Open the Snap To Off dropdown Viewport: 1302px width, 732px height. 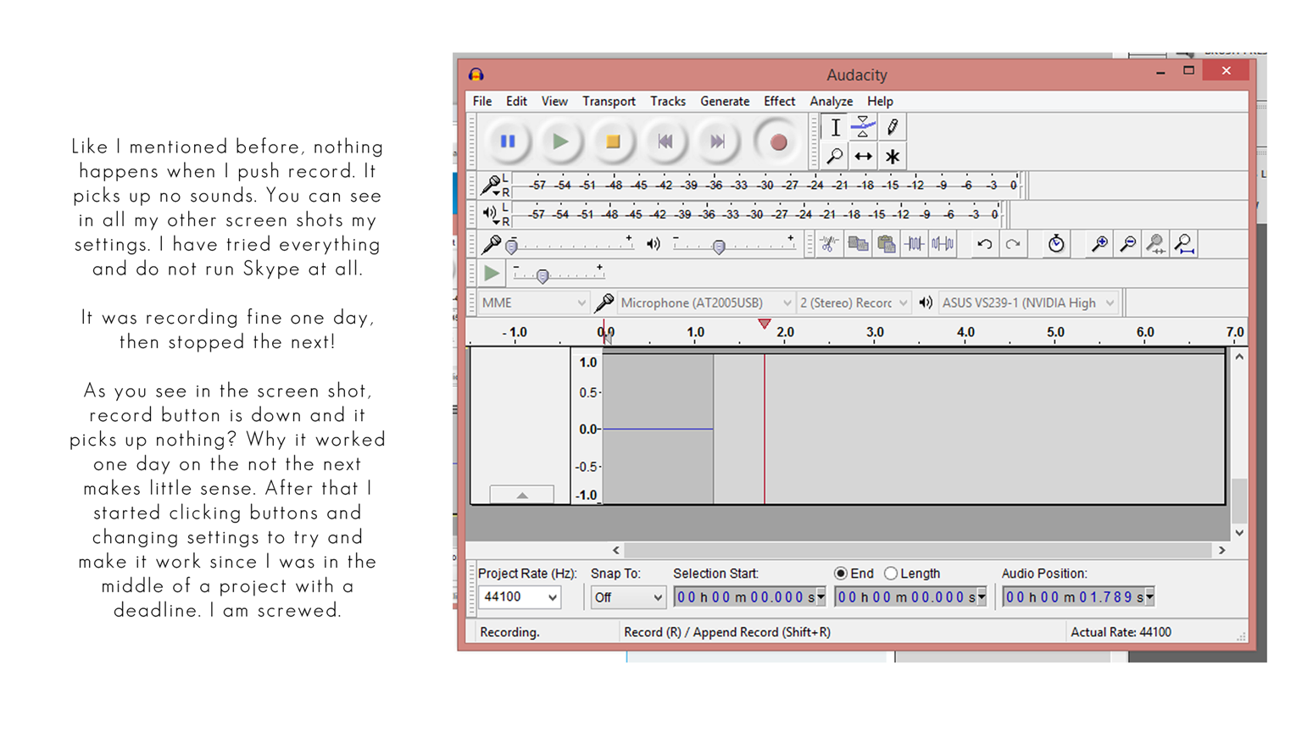pos(627,597)
